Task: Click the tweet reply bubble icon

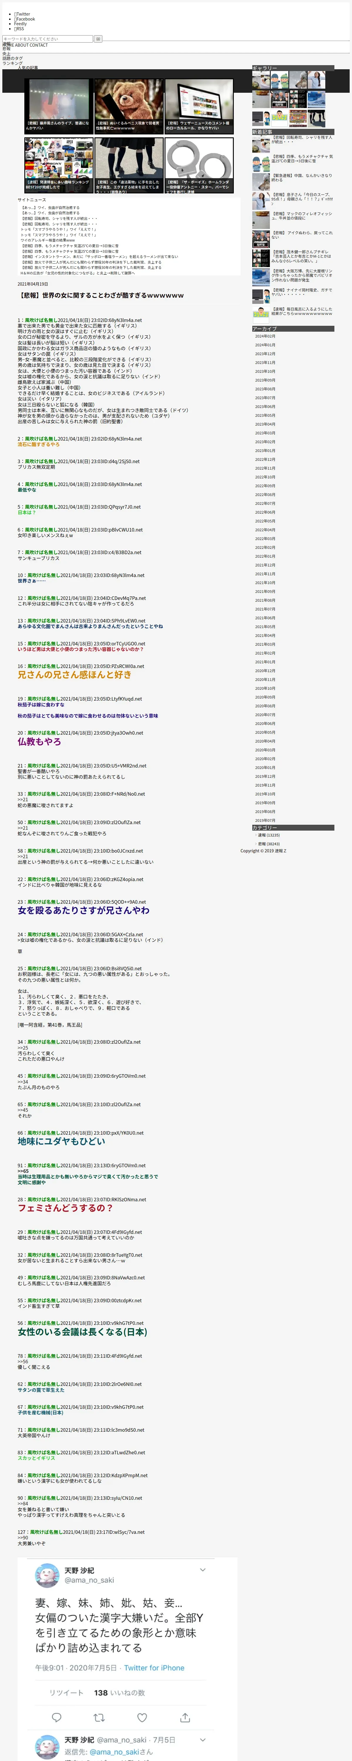Action: [x=57, y=1717]
